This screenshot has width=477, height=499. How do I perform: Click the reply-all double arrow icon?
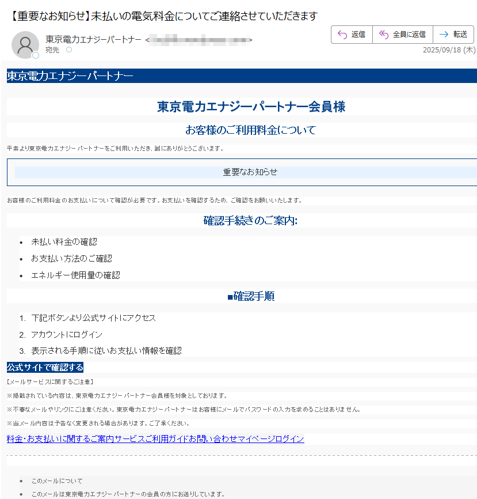pyautogui.click(x=384, y=35)
